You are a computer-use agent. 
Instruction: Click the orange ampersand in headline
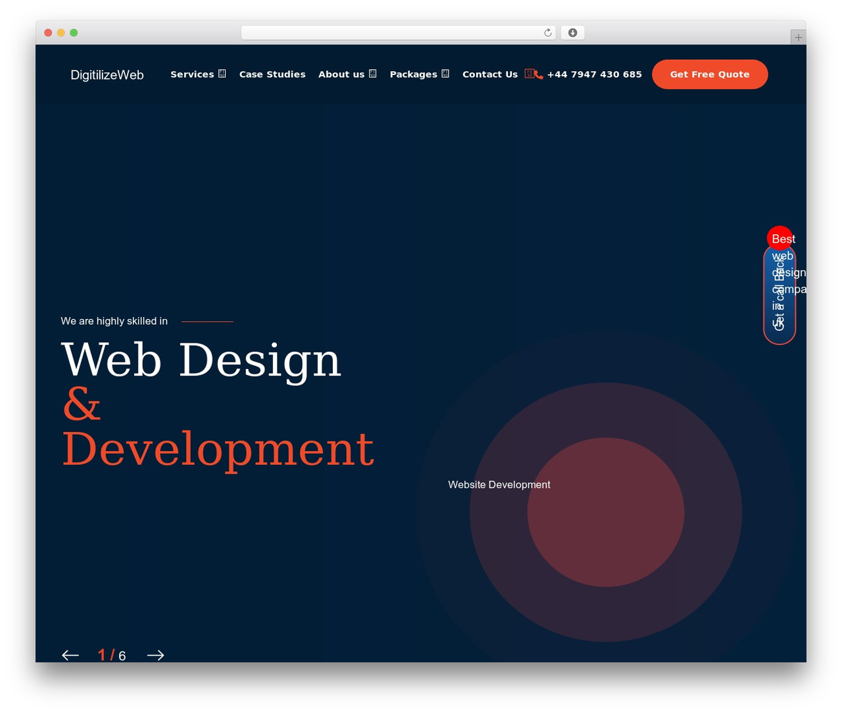pos(82,405)
